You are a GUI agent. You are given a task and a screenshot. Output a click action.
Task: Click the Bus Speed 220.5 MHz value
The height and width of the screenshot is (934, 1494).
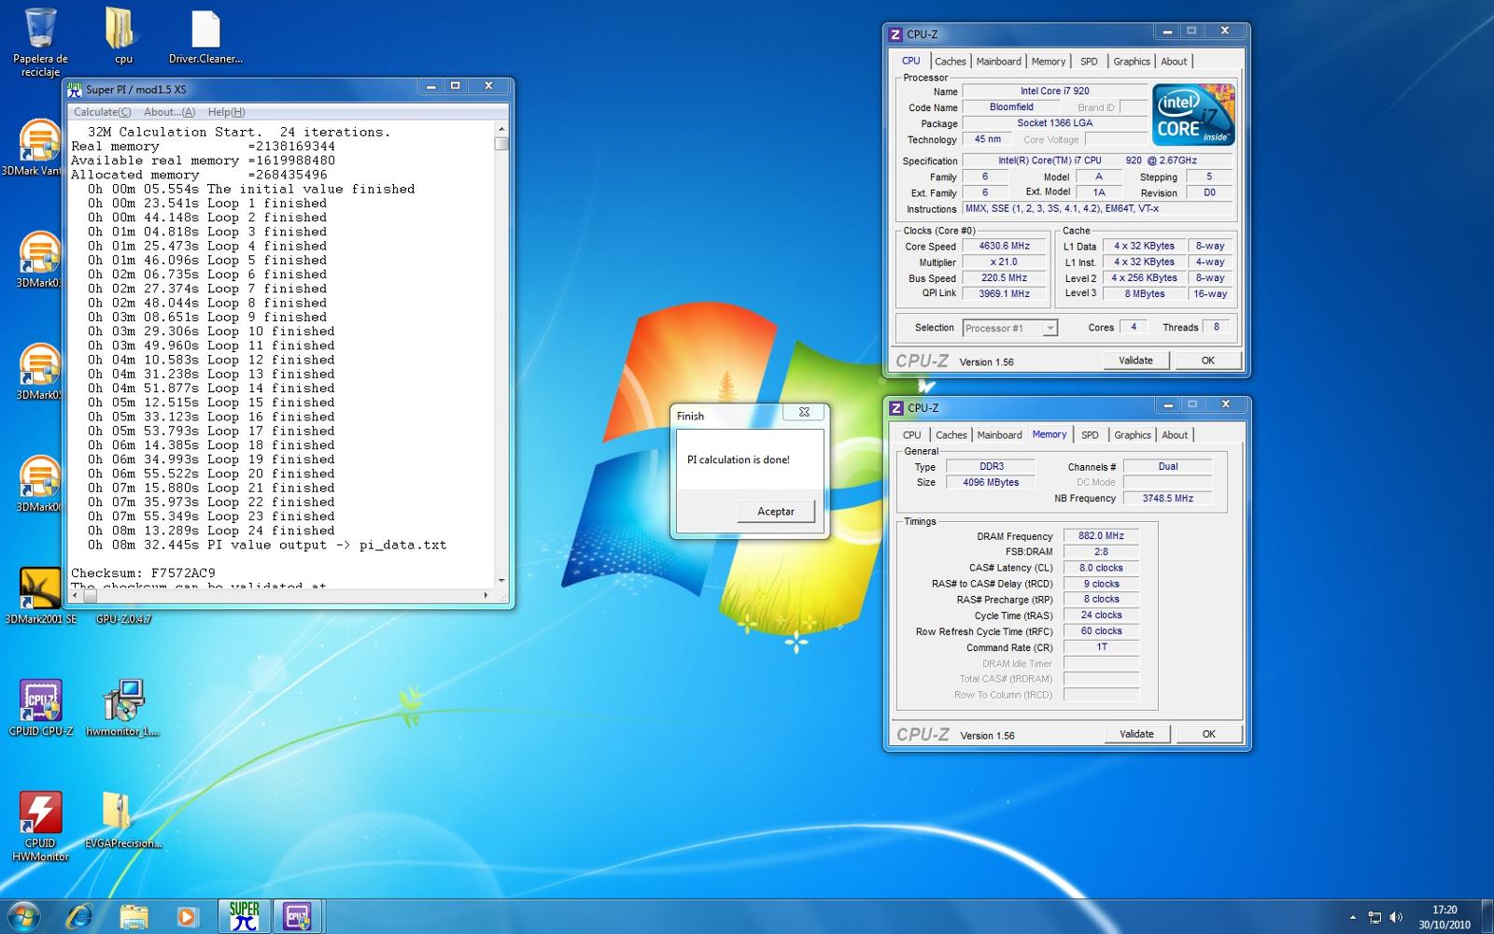(x=1004, y=278)
